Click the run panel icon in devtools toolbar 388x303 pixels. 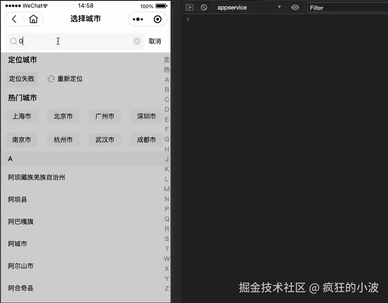[189, 7]
